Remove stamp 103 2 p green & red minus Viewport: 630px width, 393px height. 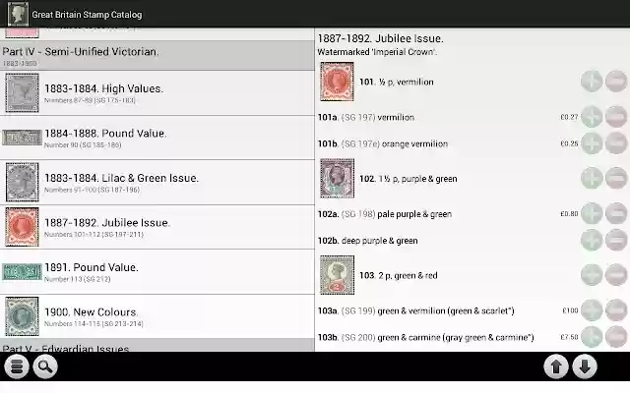(616, 275)
